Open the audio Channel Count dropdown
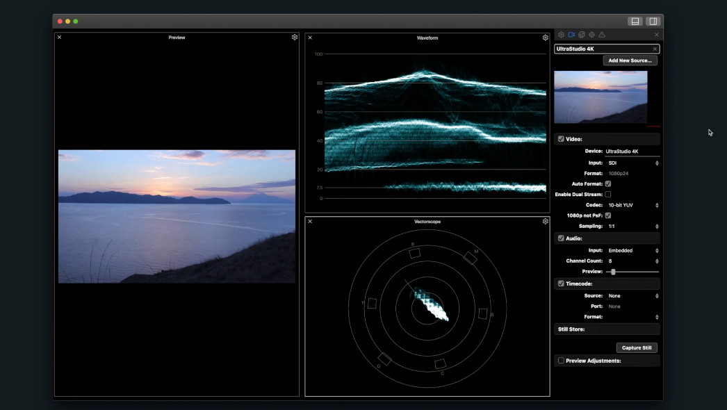 (631, 261)
